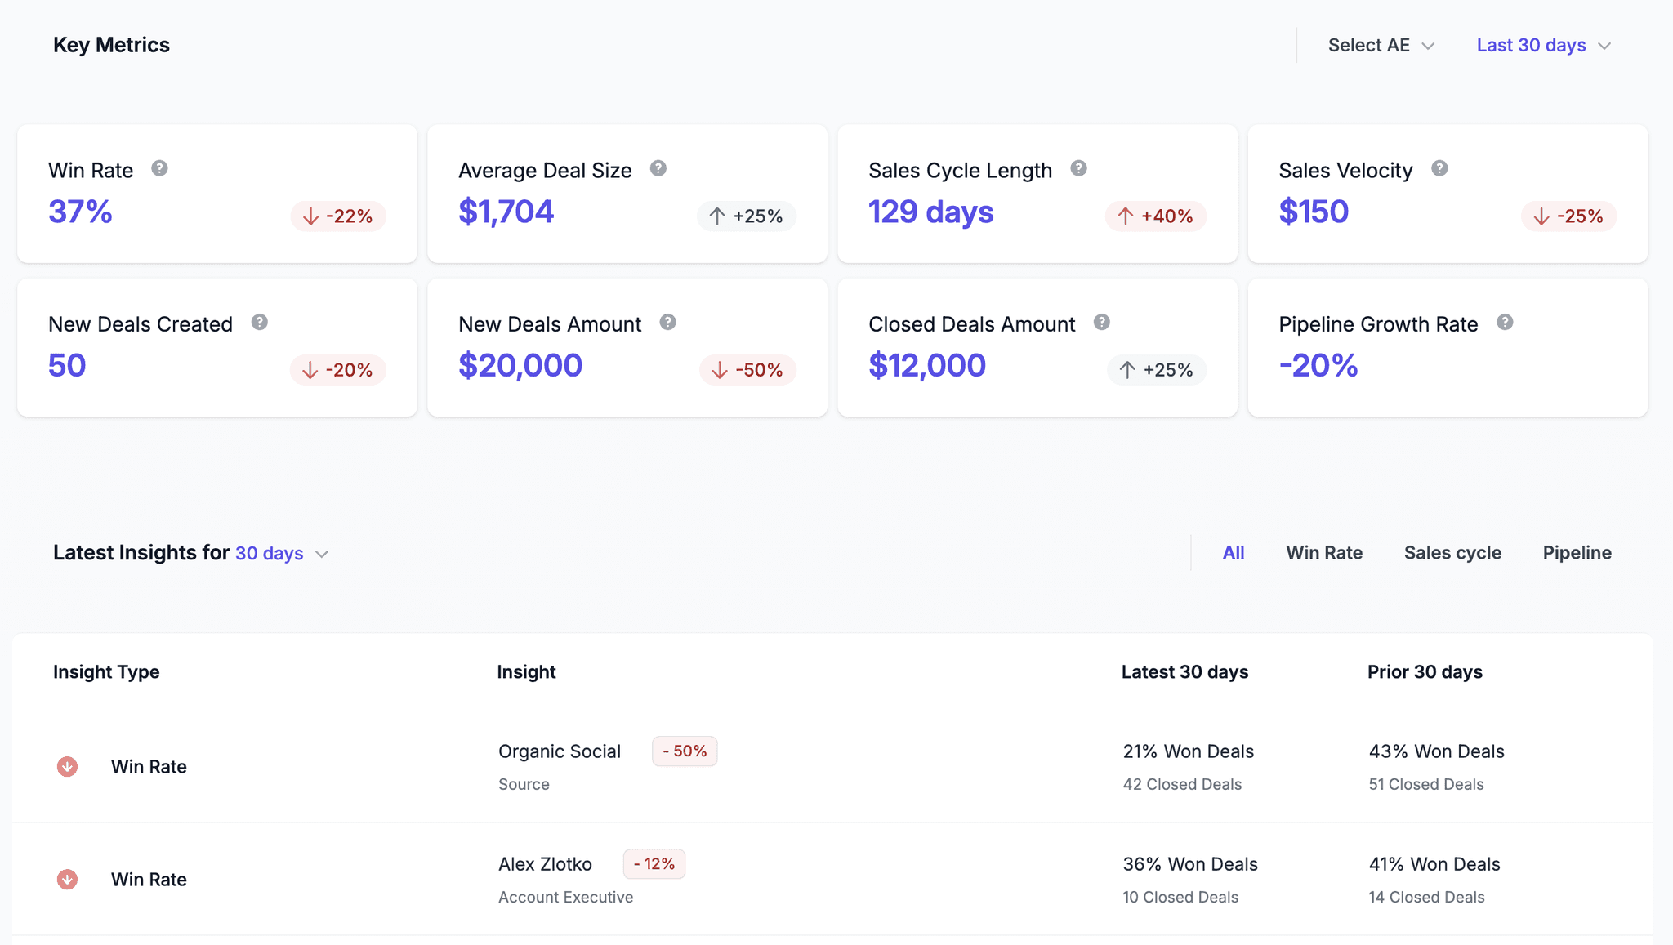Image resolution: width=1673 pixels, height=945 pixels.
Task: Click the -12% badge beside Alex Zlotko
Action: 654,863
